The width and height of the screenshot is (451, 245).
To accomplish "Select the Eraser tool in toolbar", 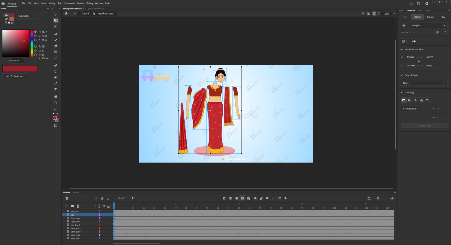I will click(56, 46).
